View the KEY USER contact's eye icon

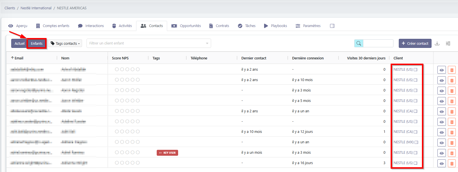pyautogui.click(x=441, y=153)
